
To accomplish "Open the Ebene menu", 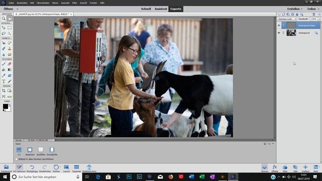I will pos(55,3).
